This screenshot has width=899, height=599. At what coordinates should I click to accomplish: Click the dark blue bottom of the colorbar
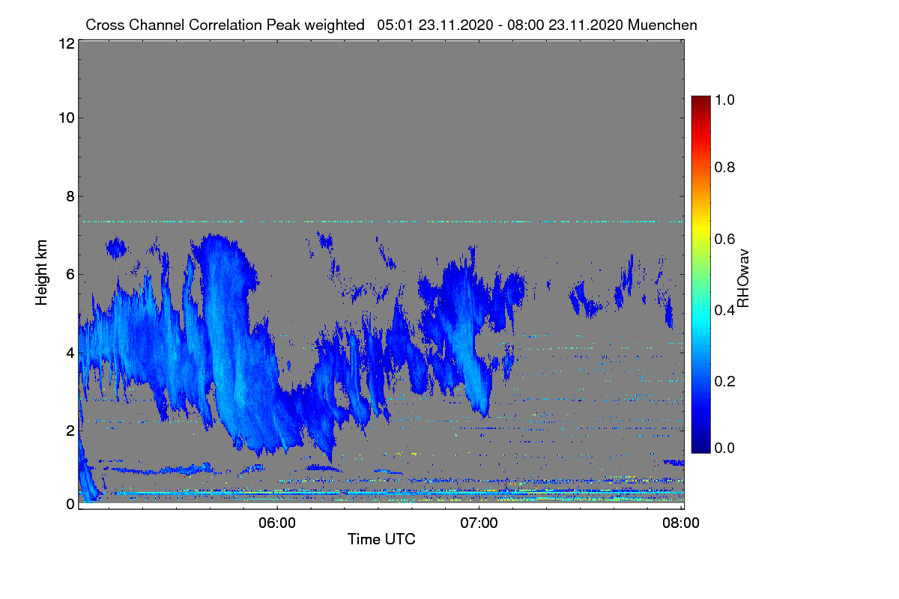pyautogui.click(x=700, y=445)
